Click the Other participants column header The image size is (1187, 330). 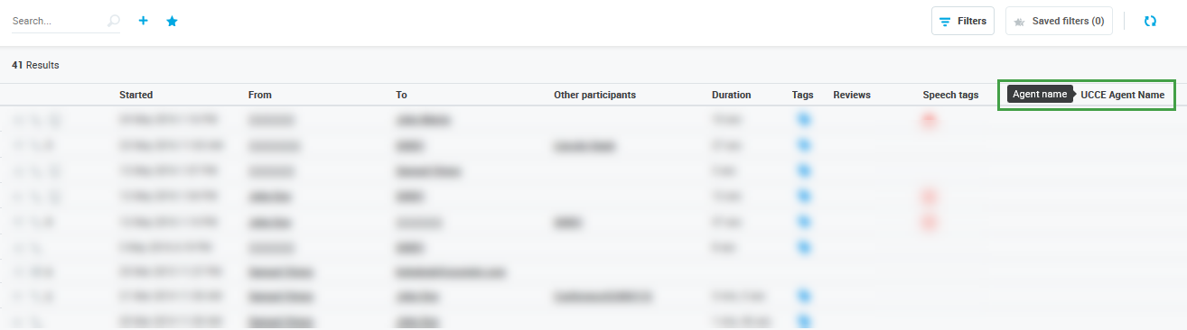595,95
